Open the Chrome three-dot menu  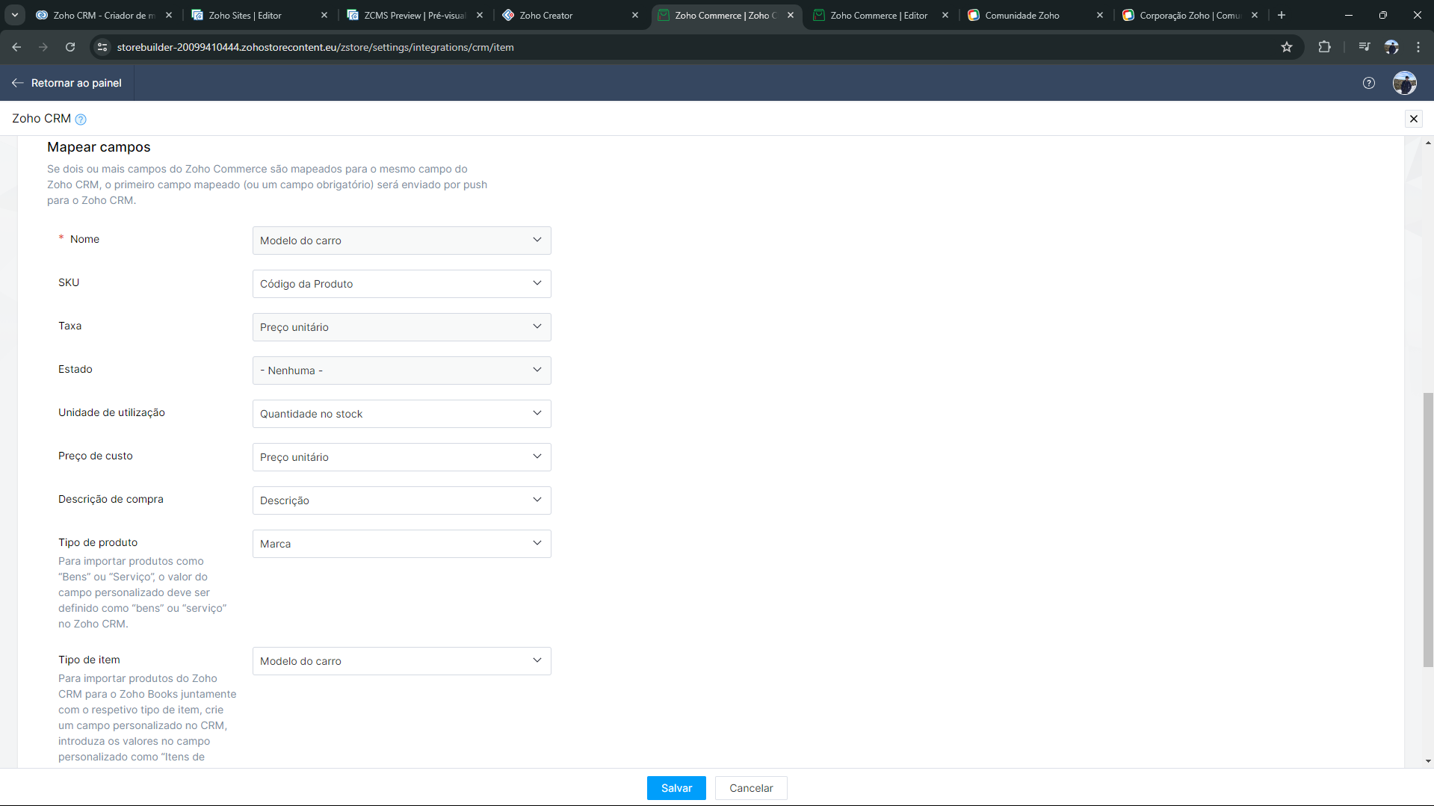click(1418, 47)
